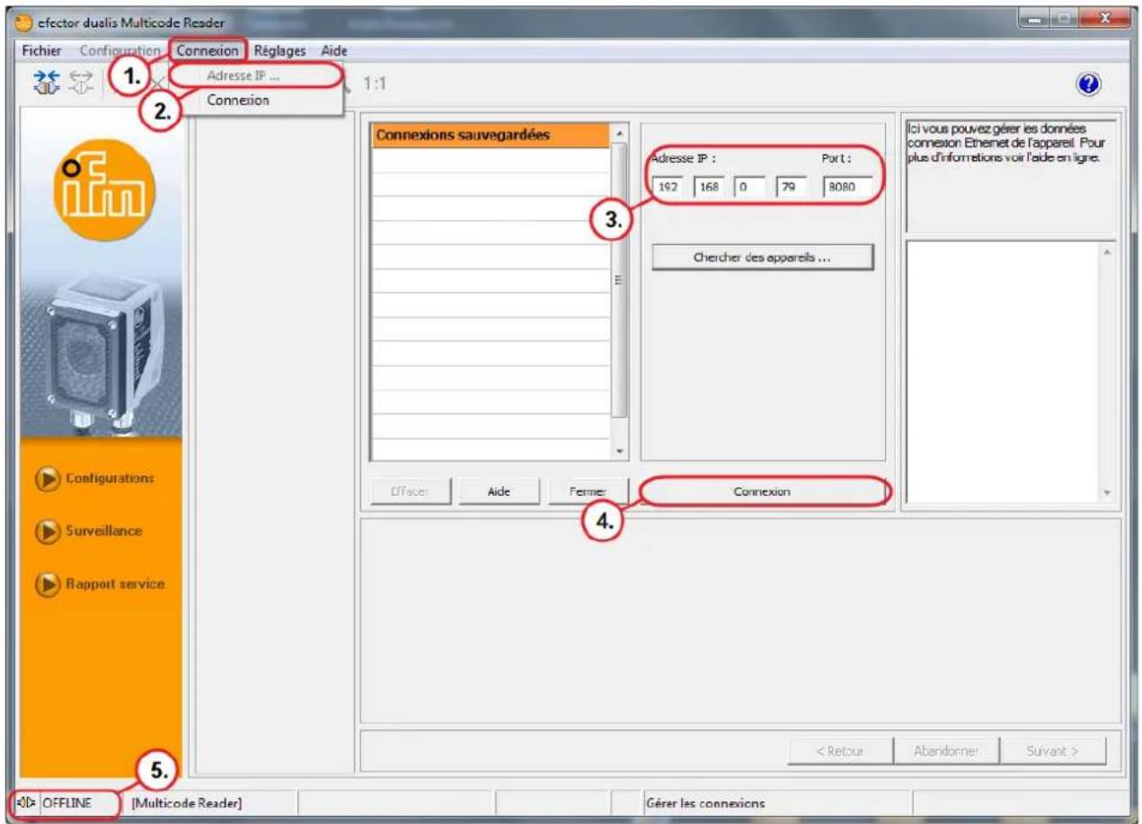Click the 1:1 zoom toolbar item
1142x824 pixels.
[x=375, y=83]
